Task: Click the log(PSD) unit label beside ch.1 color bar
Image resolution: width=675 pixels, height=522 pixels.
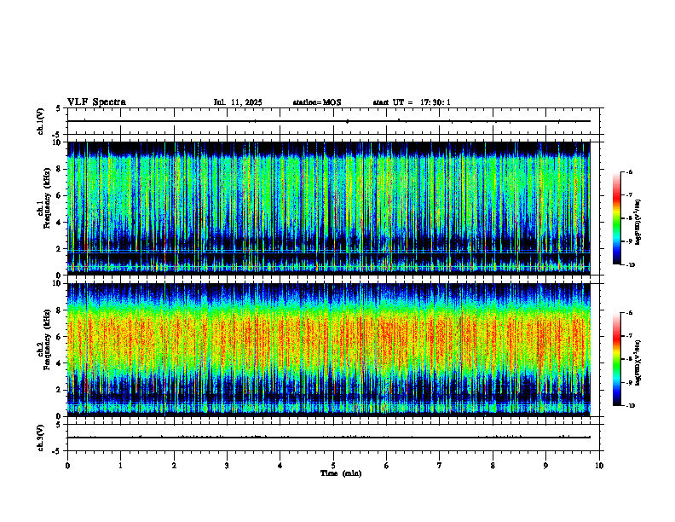Action: point(638,223)
